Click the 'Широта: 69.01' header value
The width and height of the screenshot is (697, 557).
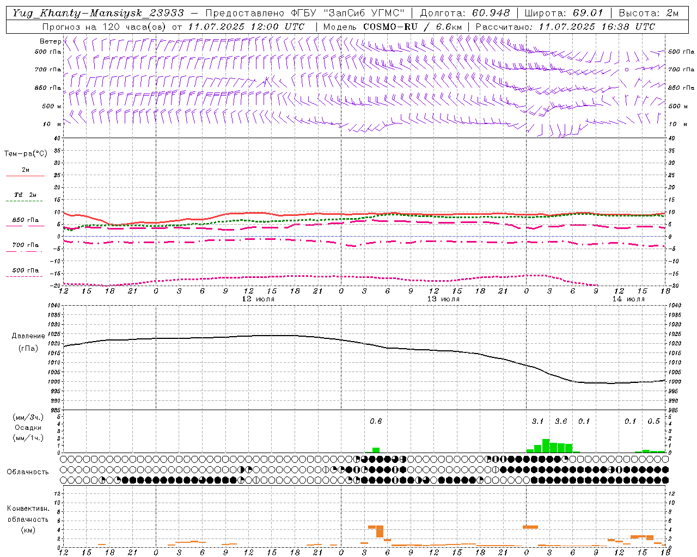click(x=564, y=13)
